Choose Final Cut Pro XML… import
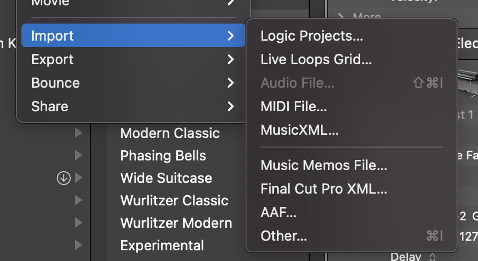The image size is (478, 261). (x=323, y=189)
